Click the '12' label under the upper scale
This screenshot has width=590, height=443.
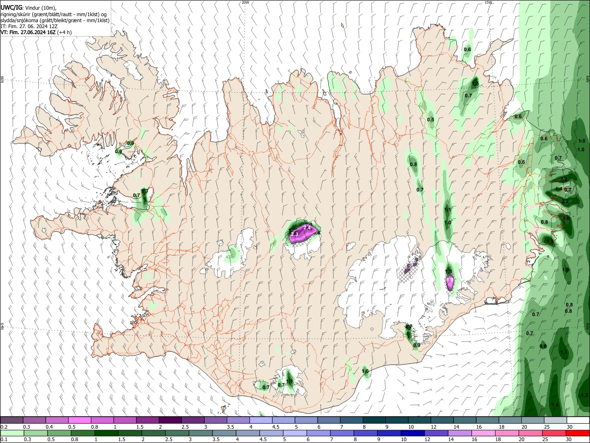click(433, 427)
